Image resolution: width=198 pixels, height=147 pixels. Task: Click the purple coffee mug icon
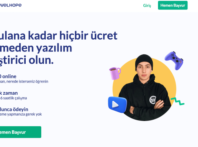tap(115, 73)
